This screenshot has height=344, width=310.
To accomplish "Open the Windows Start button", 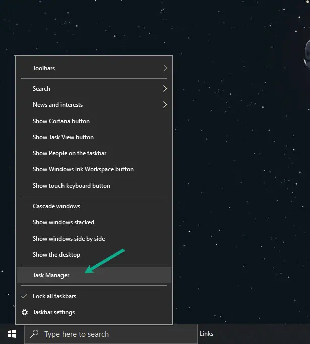I will (12, 334).
